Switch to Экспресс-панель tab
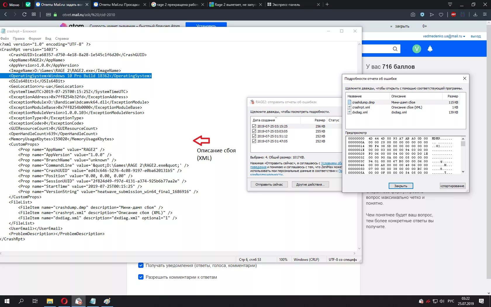This screenshot has height=307, width=491. point(294,4)
